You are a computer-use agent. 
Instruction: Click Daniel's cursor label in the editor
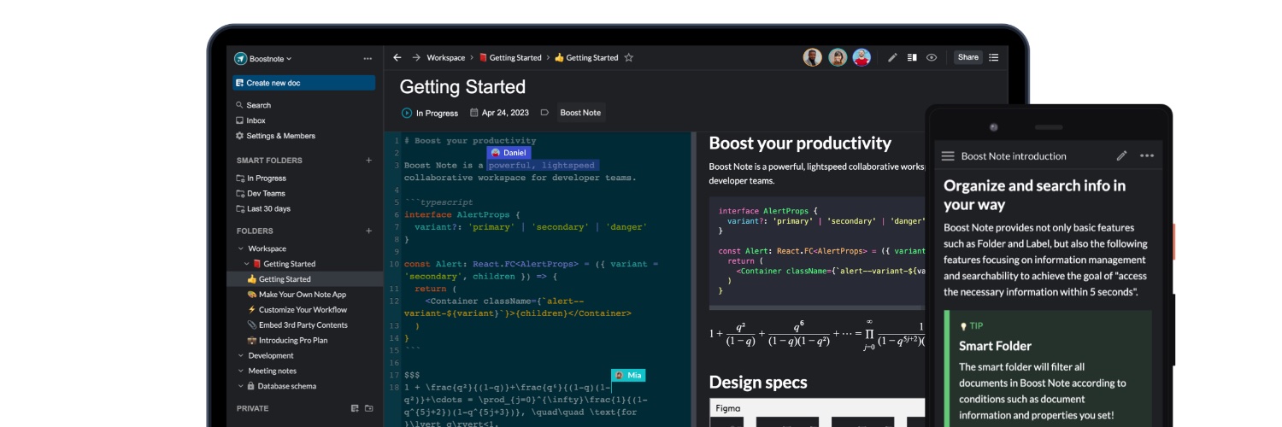coord(509,152)
